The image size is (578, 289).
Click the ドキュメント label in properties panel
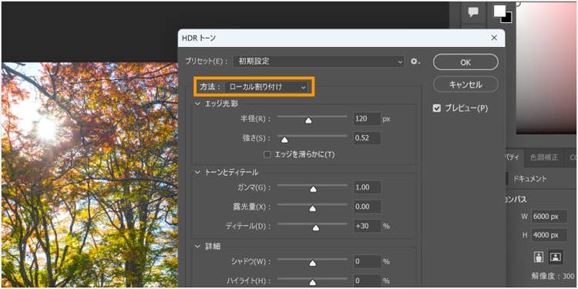tap(530, 179)
